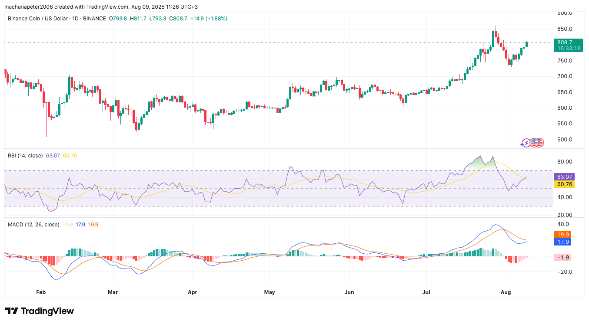The height and width of the screenshot is (324, 589).
Task: Select the MACD (12, 26, close) indicator legend
Action: point(33,225)
